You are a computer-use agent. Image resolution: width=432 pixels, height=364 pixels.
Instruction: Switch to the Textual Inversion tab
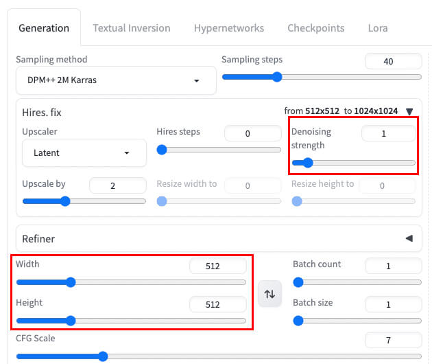[131, 28]
